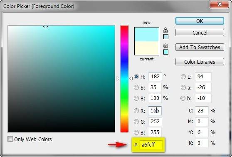Select the Lab a radio button
This screenshot has width=232, height=157.
pos(183,87)
